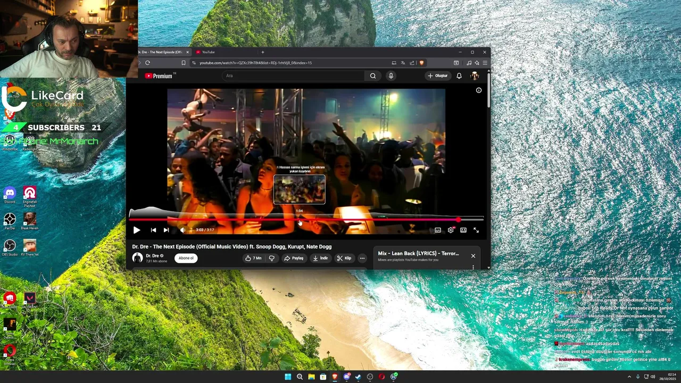681x383 pixels.
Task: Create a clip with 'Klip' button
Action: [x=344, y=258]
